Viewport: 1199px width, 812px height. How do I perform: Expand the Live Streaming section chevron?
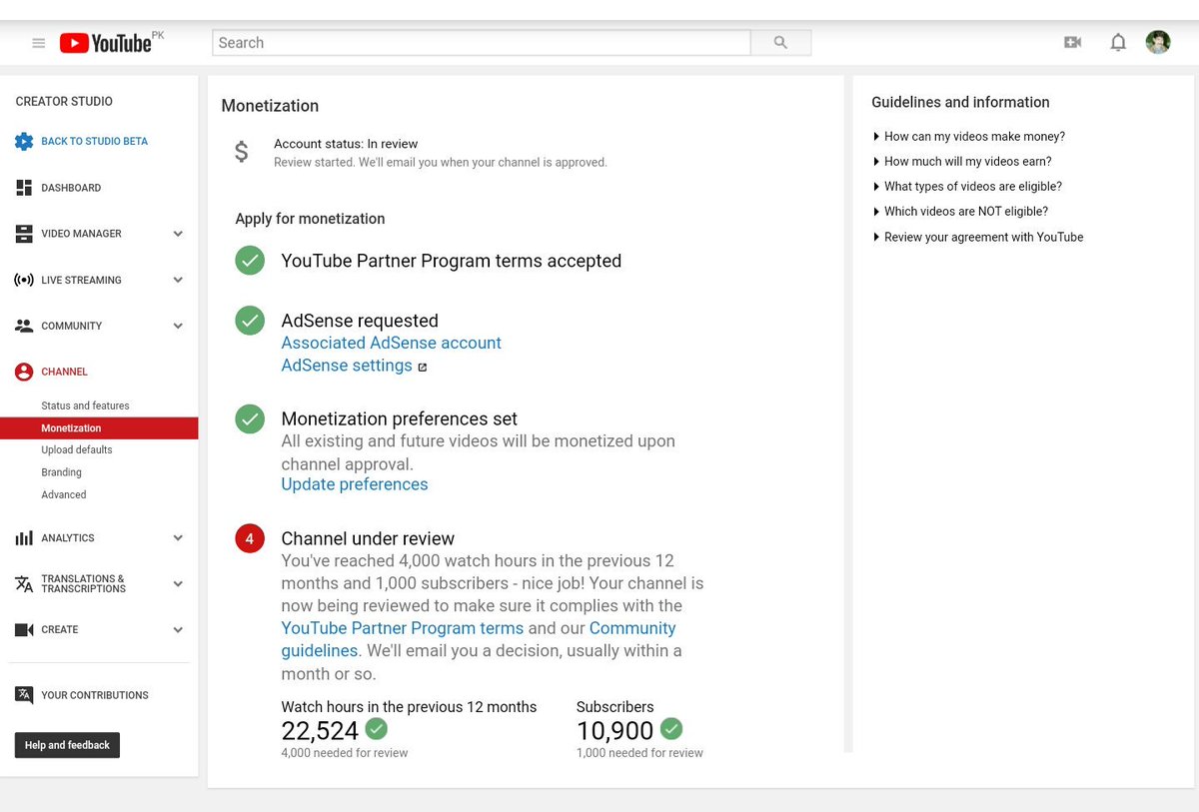pos(178,280)
